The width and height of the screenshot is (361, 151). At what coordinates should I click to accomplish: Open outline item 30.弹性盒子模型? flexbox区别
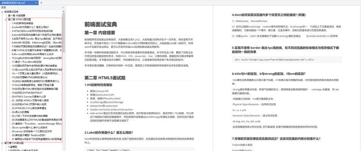tap(29, 135)
